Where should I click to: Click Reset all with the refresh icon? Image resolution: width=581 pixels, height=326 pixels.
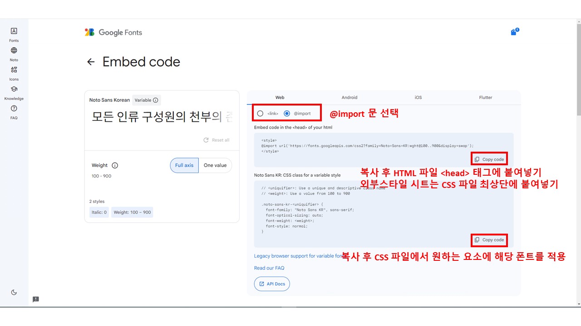pos(216,140)
